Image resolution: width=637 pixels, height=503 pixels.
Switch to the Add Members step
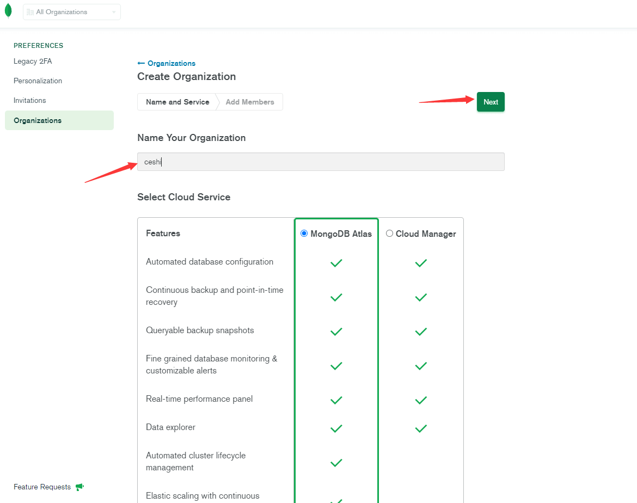(250, 102)
